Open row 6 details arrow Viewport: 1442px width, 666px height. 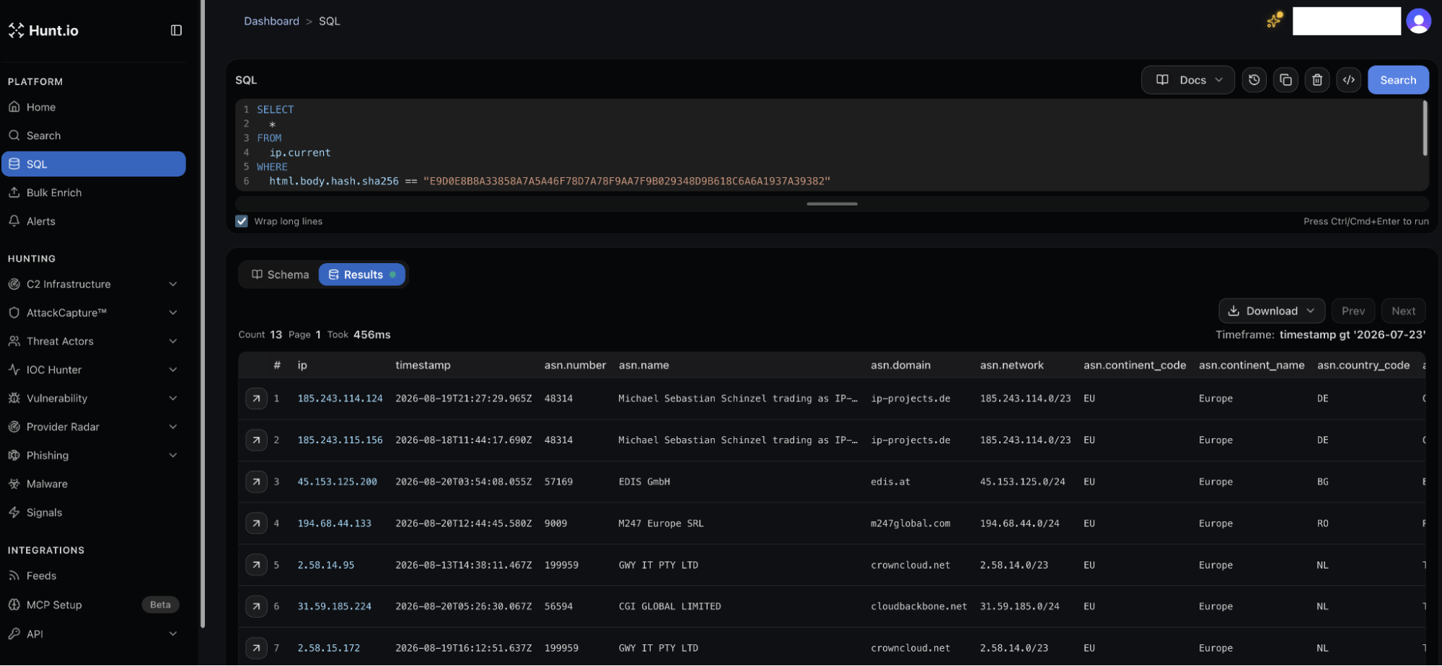point(256,607)
